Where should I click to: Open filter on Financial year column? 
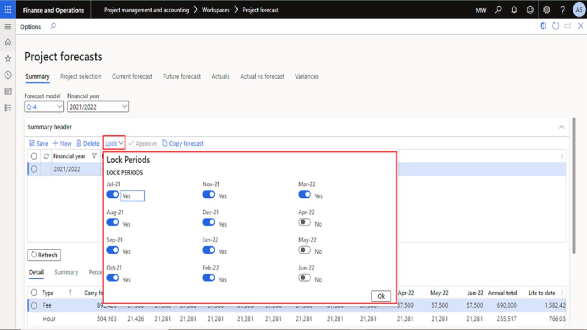point(94,156)
